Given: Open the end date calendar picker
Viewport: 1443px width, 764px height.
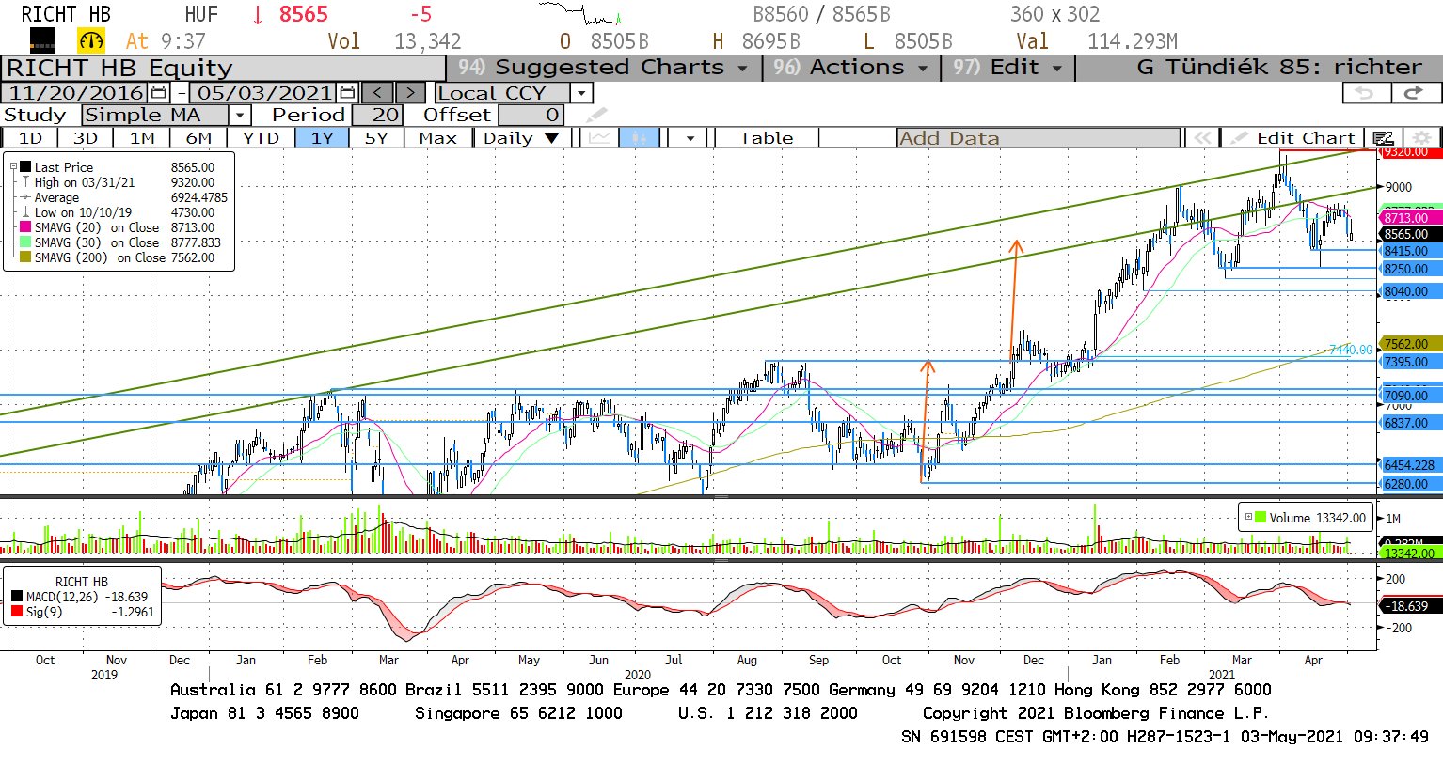Looking at the screenshot, I should coord(347,93).
